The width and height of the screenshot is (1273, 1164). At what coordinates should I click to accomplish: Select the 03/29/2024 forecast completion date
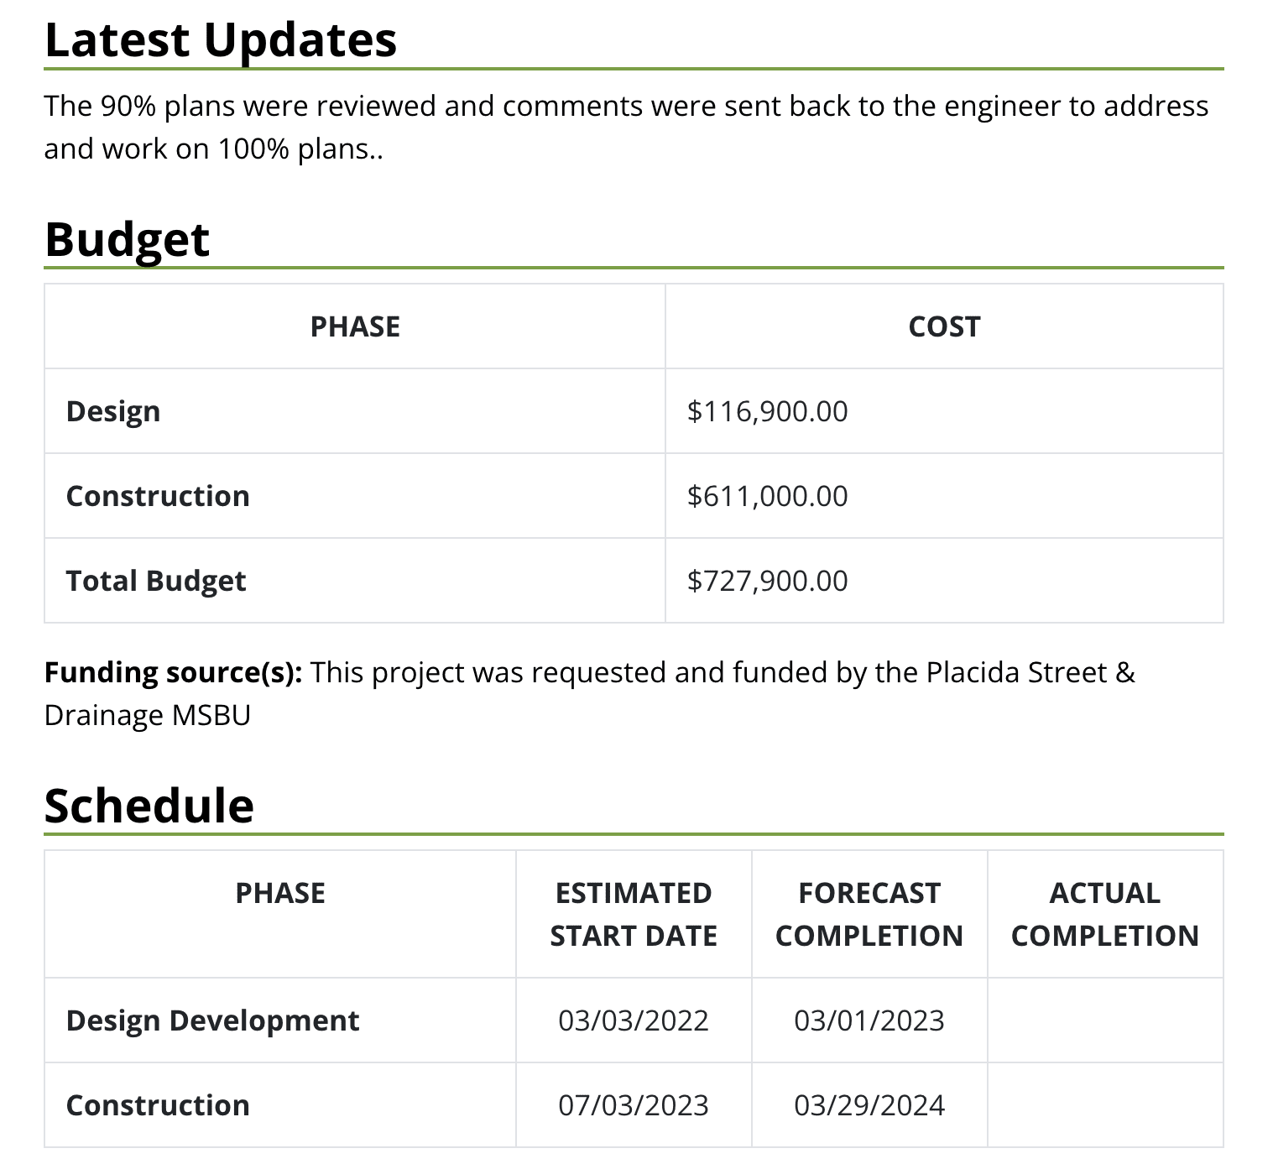point(869,1105)
